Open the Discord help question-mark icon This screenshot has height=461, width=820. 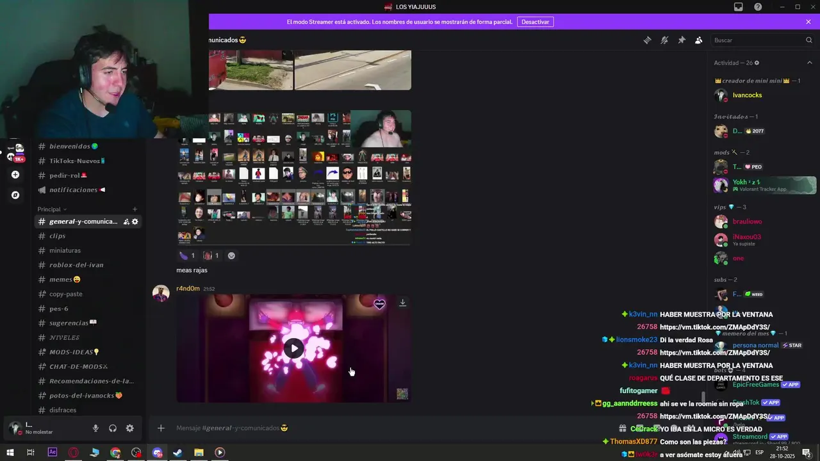coord(758,7)
